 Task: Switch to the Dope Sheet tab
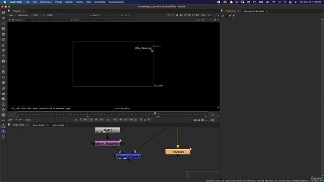58,125
